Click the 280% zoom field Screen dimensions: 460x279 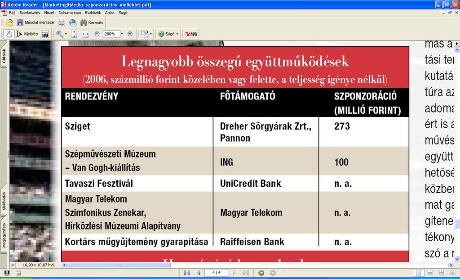point(111,34)
